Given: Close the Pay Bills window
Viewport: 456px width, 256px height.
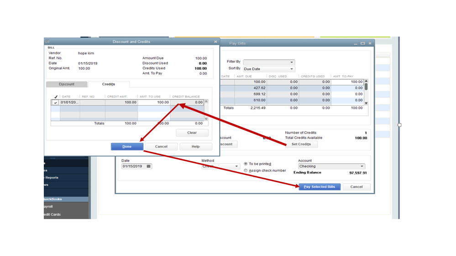Looking at the screenshot, I should click(x=370, y=43).
